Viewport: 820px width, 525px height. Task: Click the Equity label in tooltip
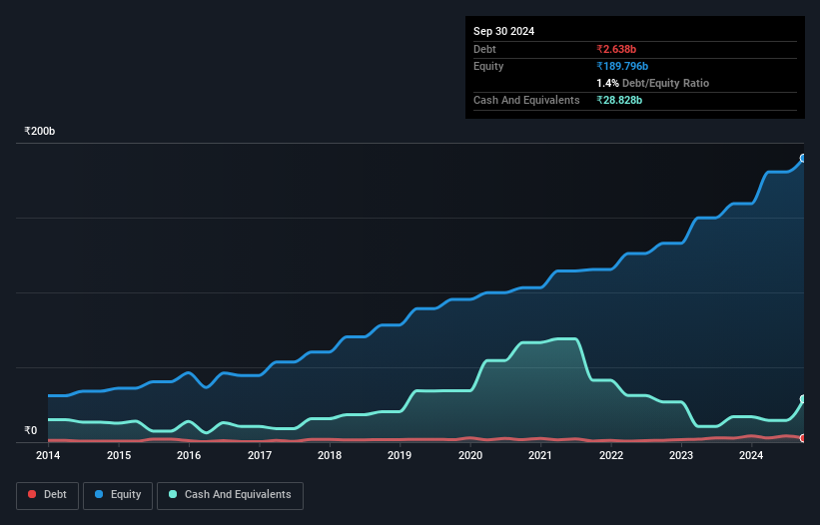pyautogui.click(x=488, y=66)
